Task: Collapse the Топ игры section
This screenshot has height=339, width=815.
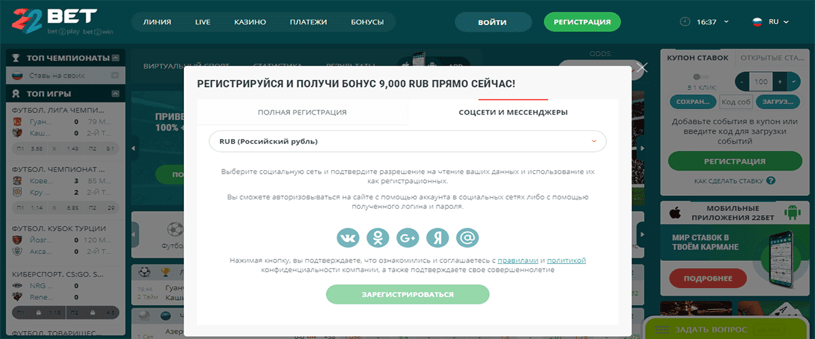Action: click(115, 93)
